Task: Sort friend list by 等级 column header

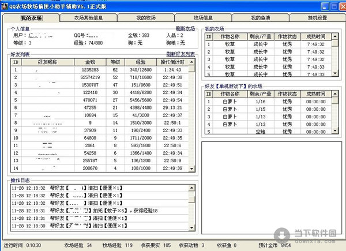Action: pyautogui.click(x=115, y=61)
